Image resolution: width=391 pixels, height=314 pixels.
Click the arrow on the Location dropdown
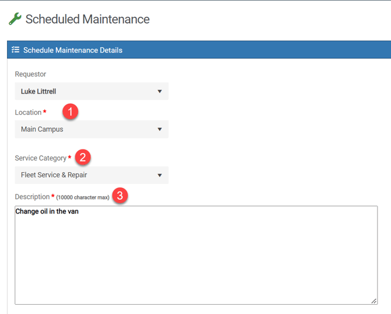[160, 130]
